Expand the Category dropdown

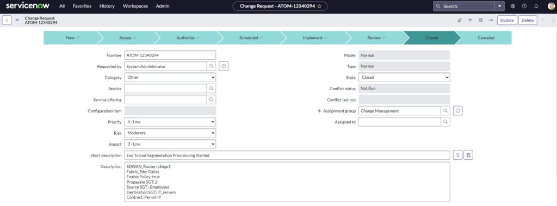(170, 77)
